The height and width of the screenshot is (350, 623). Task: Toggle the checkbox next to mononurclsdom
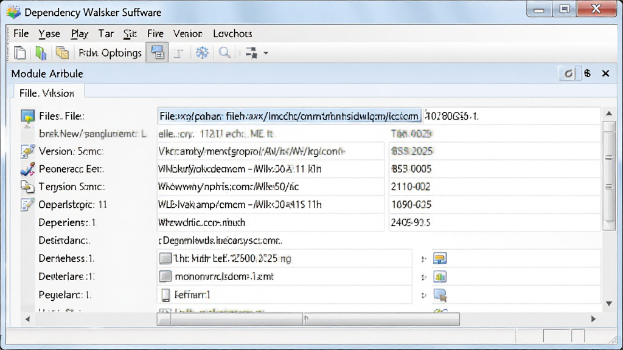[x=165, y=276]
